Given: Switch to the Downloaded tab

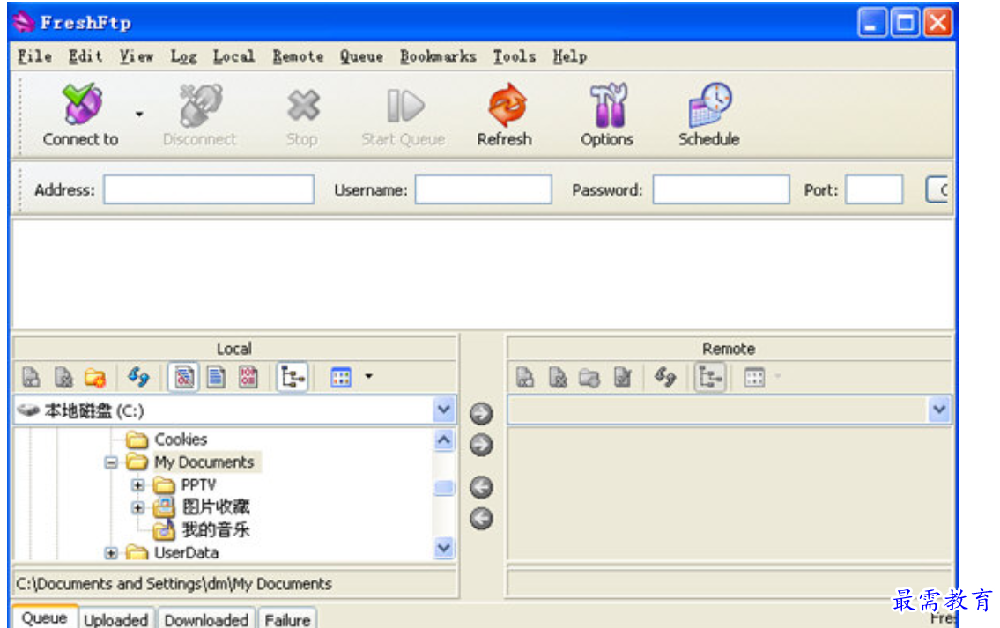Looking at the screenshot, I should (x=207, y=618).
